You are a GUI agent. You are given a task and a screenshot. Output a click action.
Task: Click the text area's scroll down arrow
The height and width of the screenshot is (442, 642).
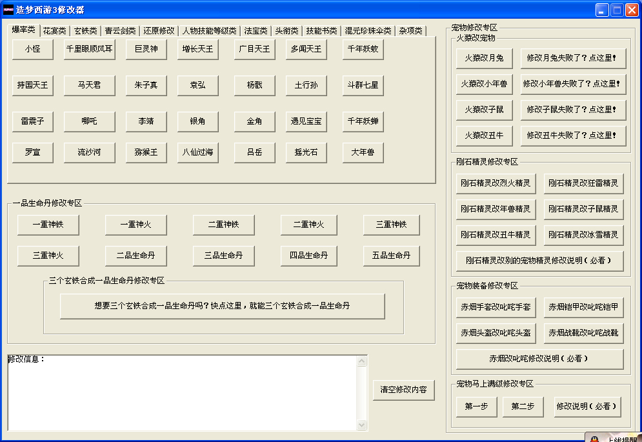coord(361,425)
